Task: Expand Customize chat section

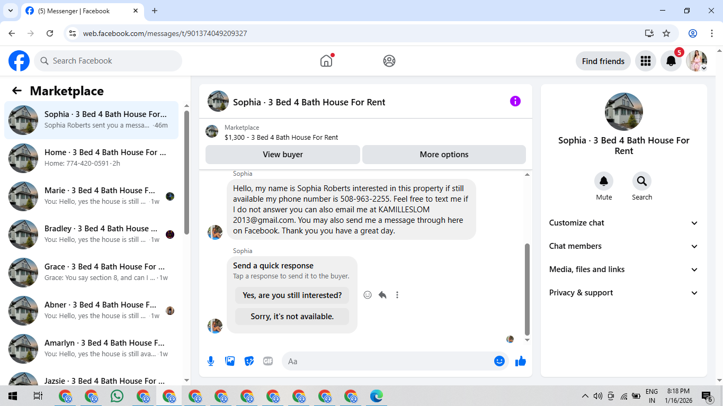Action: (624, 223)
